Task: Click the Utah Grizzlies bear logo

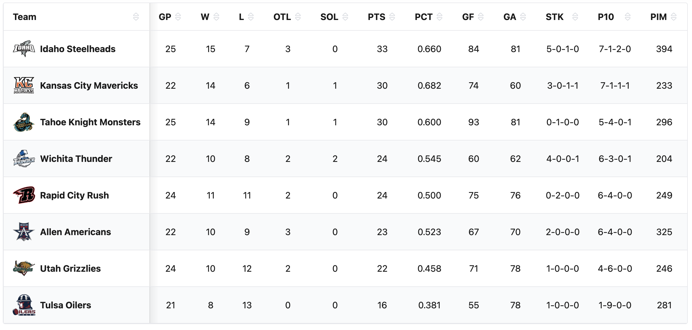Action: pos(24,268)
